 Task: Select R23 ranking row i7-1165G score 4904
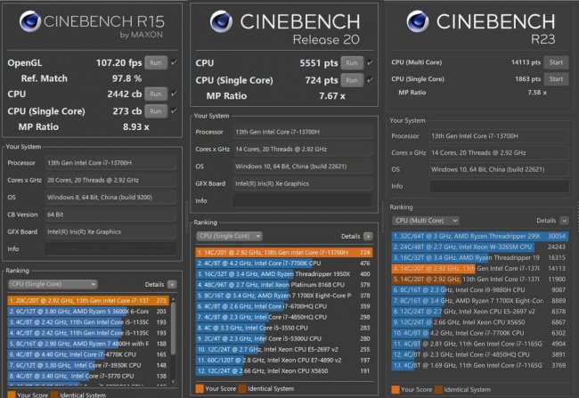(480, 344)
